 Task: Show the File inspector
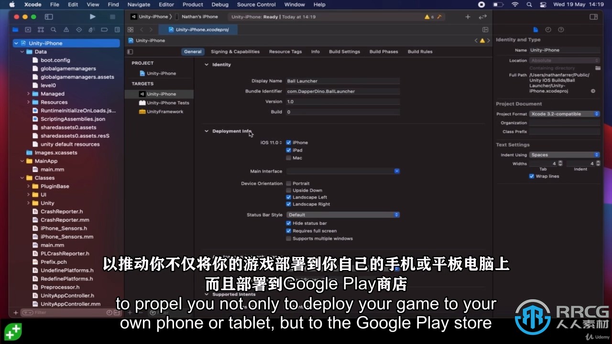tap(536, 30)
